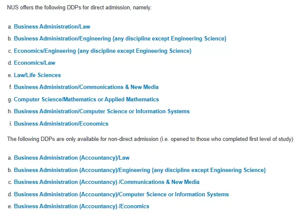The width and height of the screenshot is (306, 215).
Task: Open Business Administration/Engineering direct admission link
Action: click(120, 39)
